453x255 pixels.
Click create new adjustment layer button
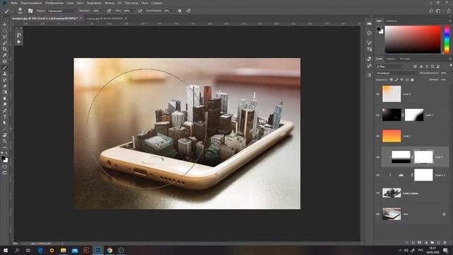(426, 242)
